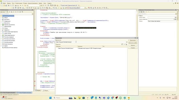This screenshot has width=179, height=100.
Task: Click the Windows Start icon on the taskbar
Action: [50, 98]
